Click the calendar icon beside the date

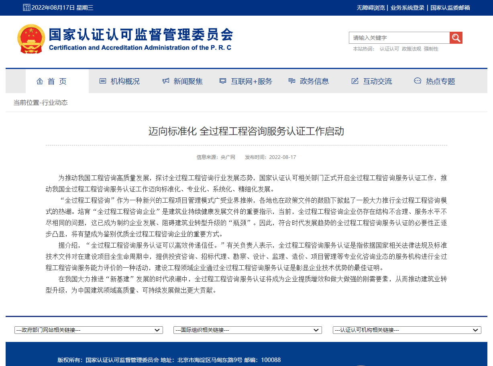[26, 8]
